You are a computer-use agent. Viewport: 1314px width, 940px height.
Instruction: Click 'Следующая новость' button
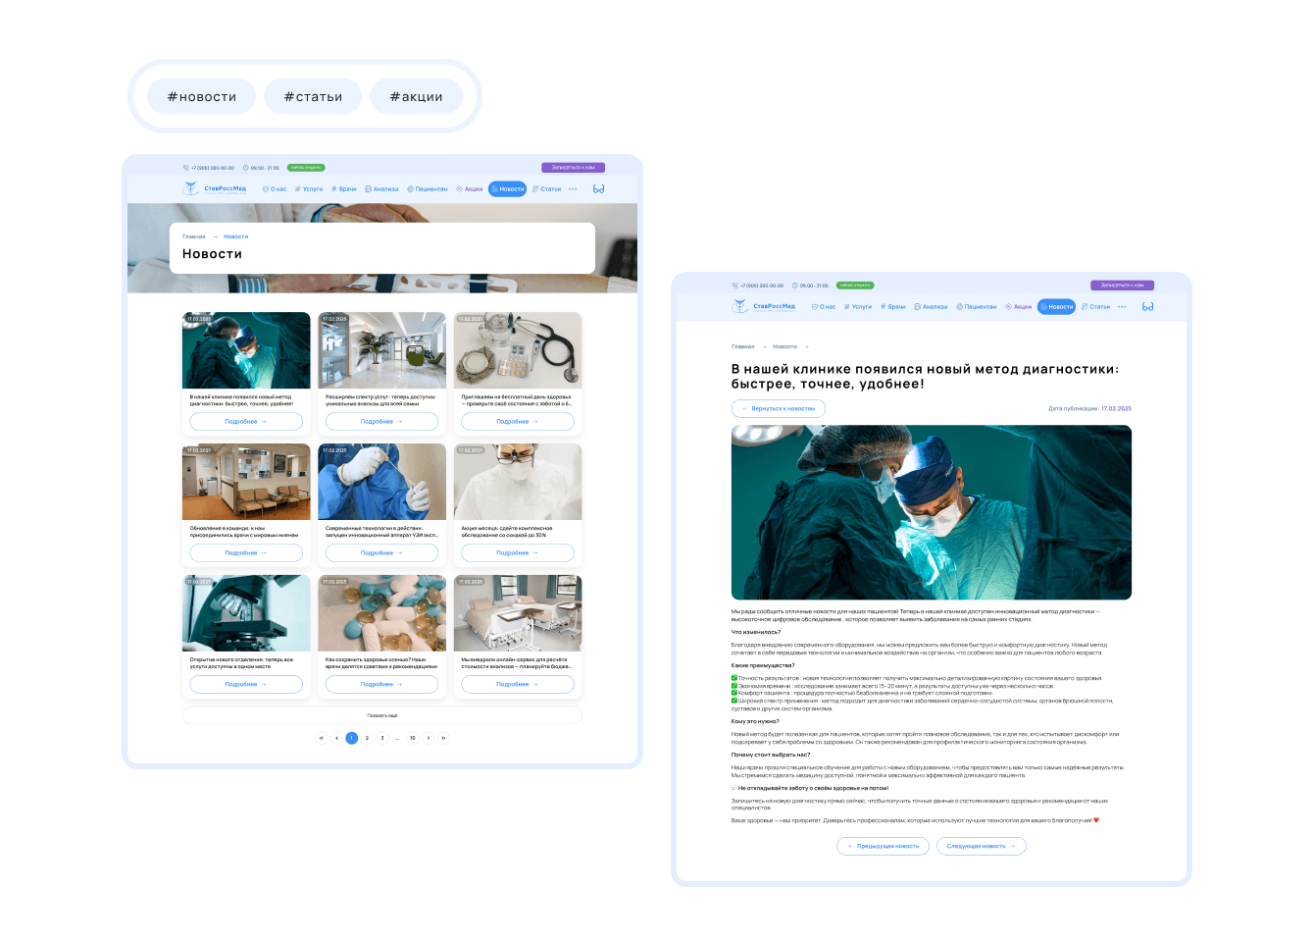tap(982, 846)
